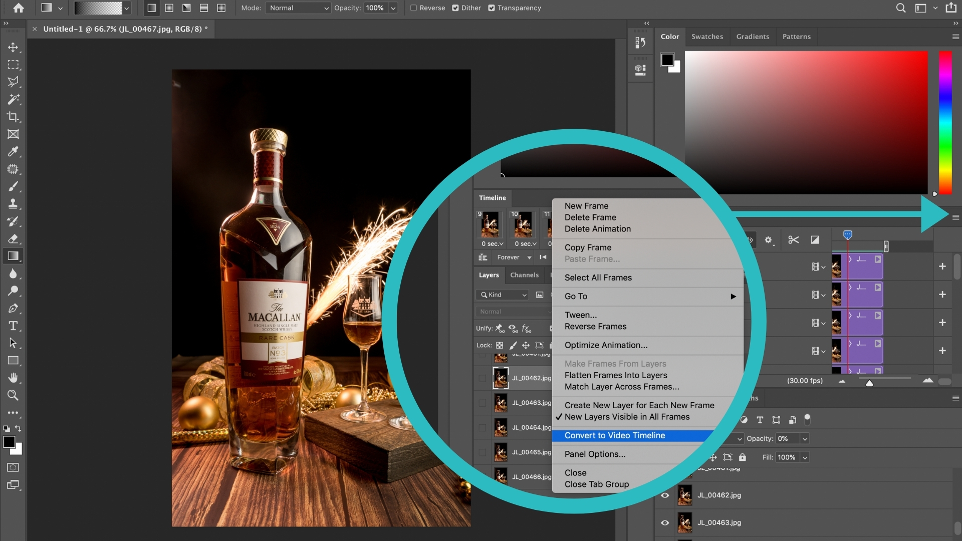Viewport: 962px width, 541px height.
Task: Select the Brush tool
Action: [13, 186]
